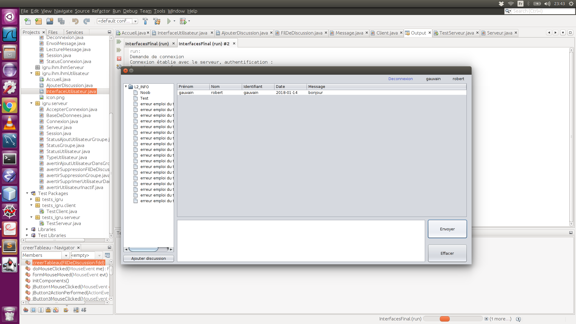
Task: Click the Debug Project icon
Action: tap(183, 21)
